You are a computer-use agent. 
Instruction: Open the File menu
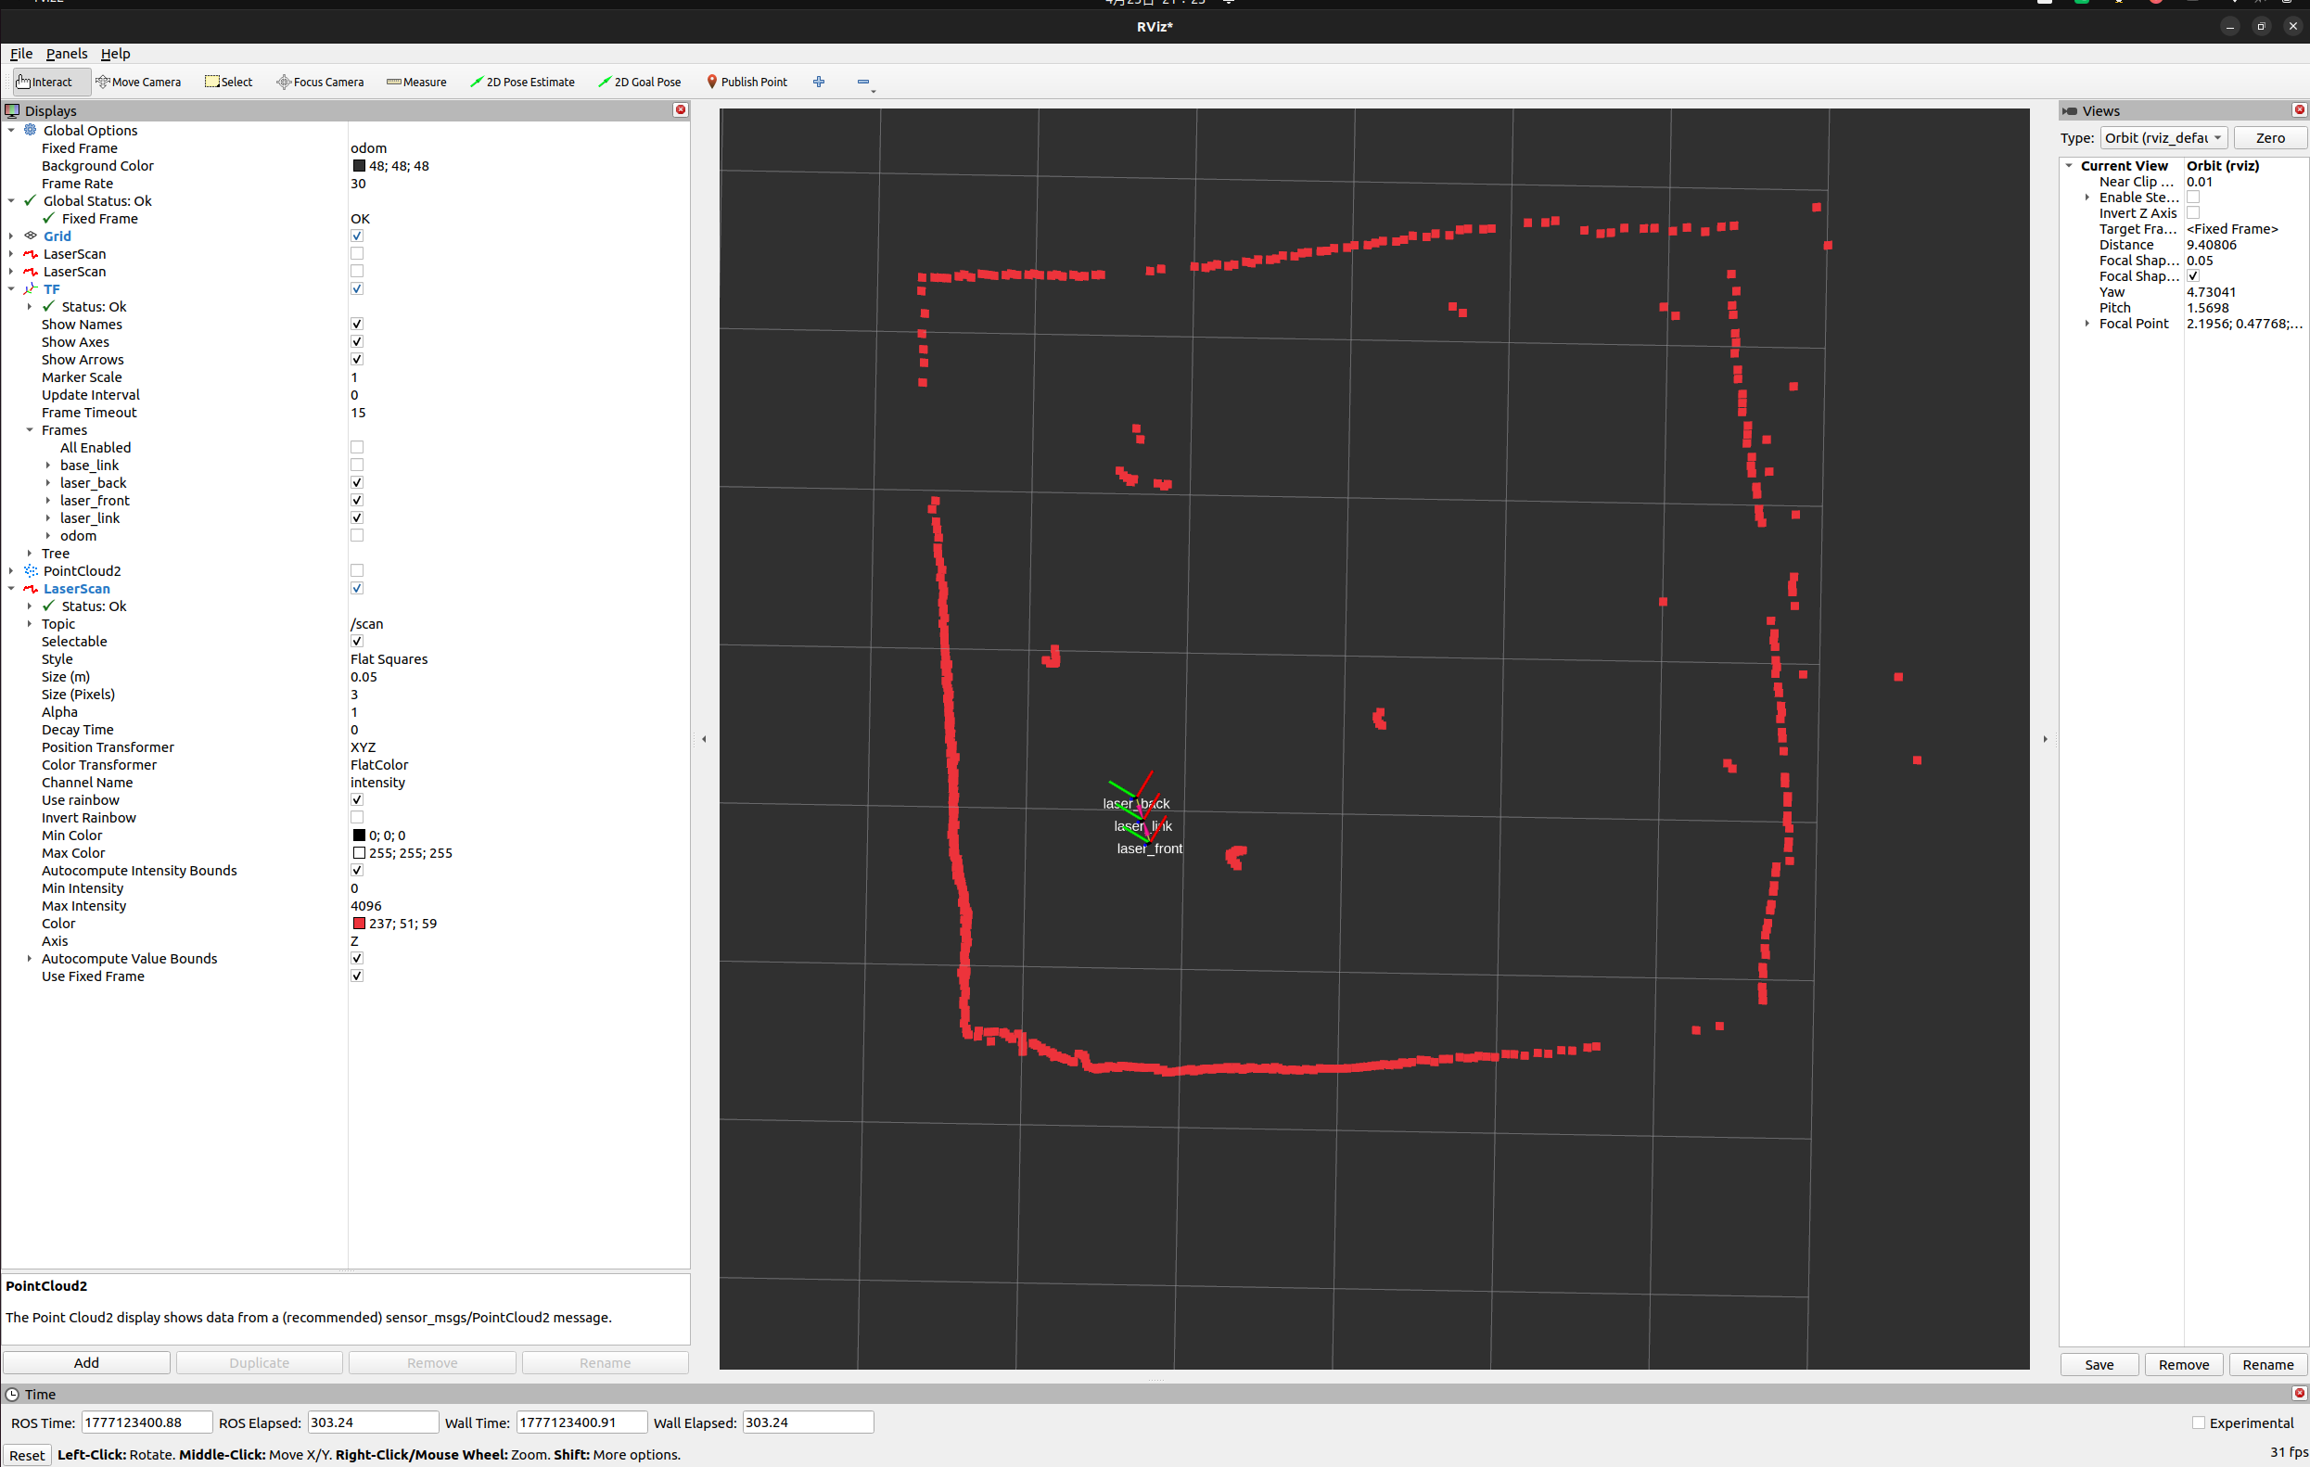click(x=21, y=54)
